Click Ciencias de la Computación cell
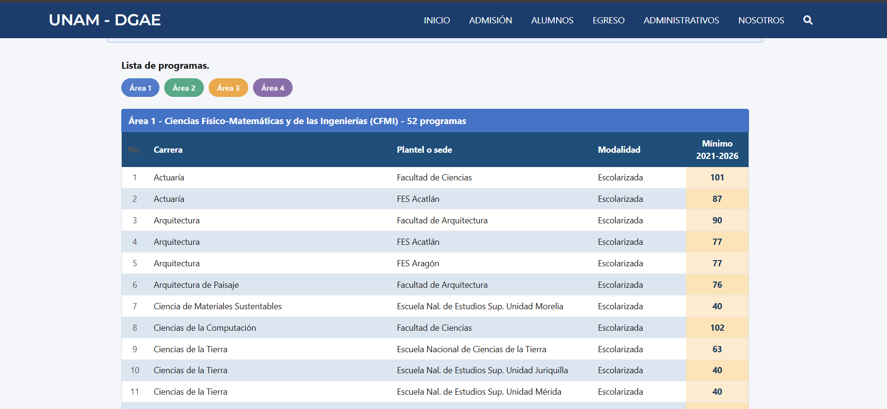 tap(205, 328)
